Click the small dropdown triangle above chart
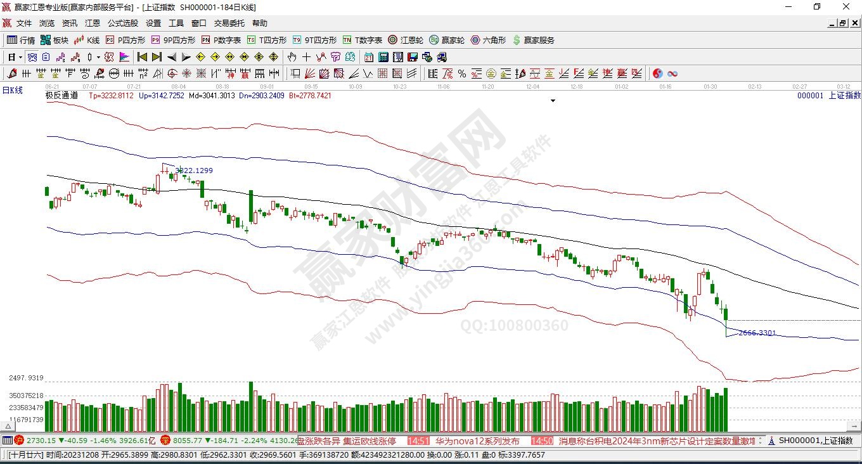The image size is (862, 464). coord(553,101)
